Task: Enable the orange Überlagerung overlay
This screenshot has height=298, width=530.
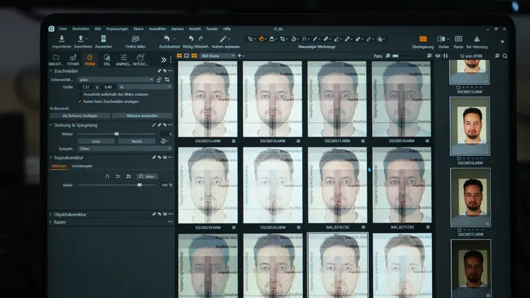Action: pyautogui.click(x=423, y=39)
